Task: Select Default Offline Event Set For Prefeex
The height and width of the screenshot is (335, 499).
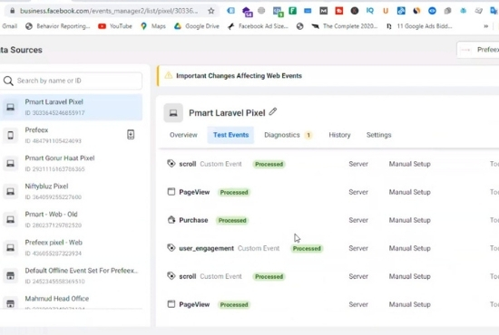Action: 72,275
